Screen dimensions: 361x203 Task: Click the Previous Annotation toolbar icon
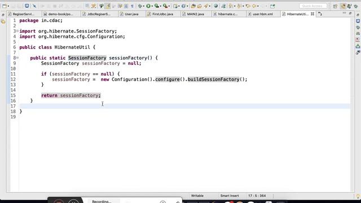pyautogui.click(x=239, y=6)
